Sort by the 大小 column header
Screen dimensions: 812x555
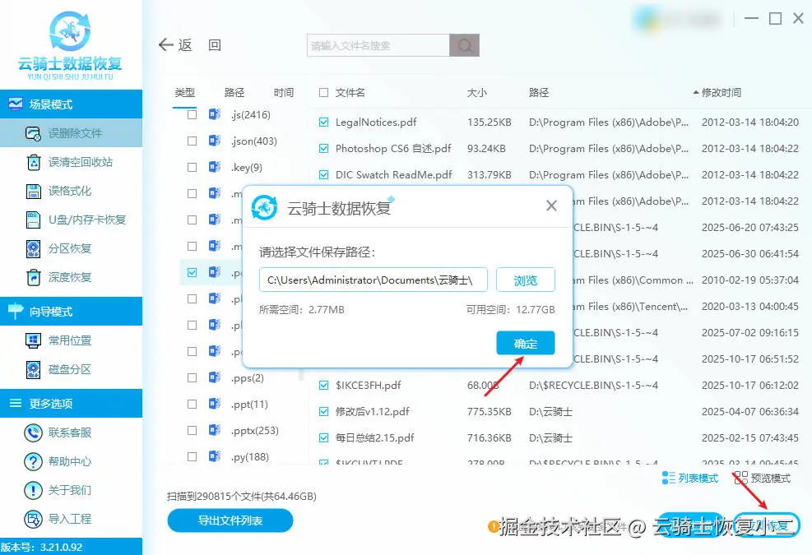point(477,93)
